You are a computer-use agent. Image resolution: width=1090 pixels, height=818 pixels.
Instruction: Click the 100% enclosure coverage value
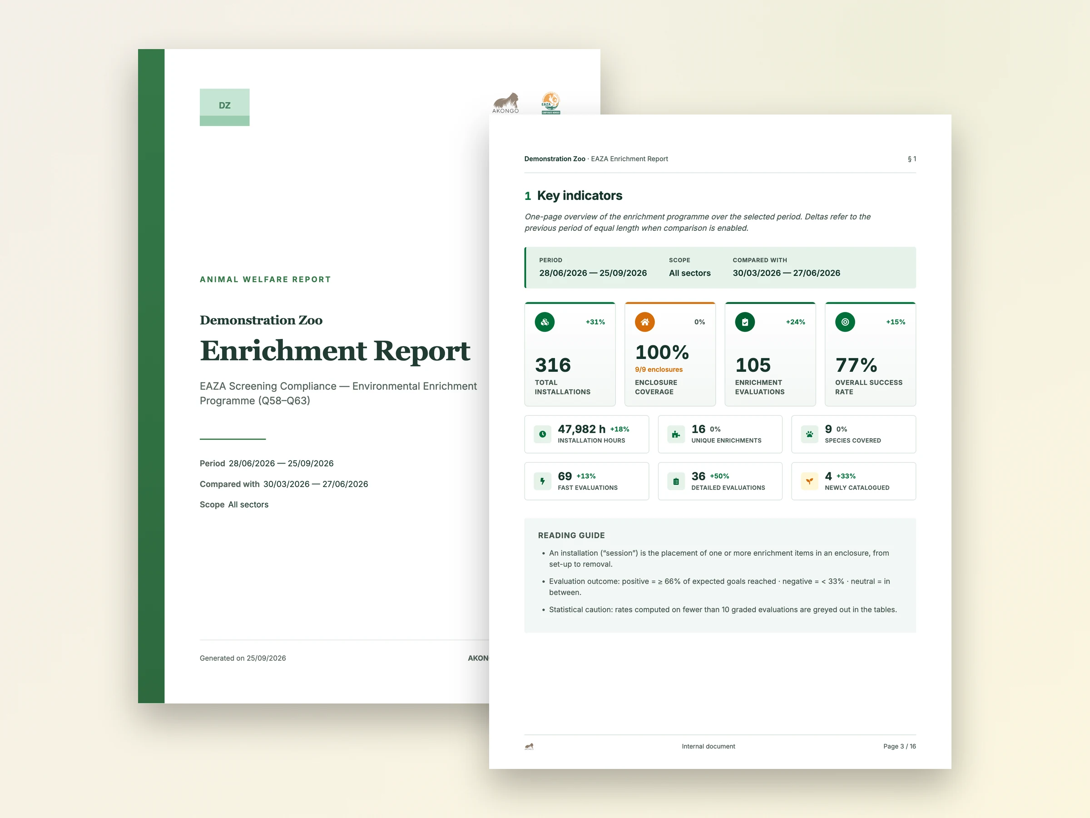pyautogui.click(x=662, y=352)
